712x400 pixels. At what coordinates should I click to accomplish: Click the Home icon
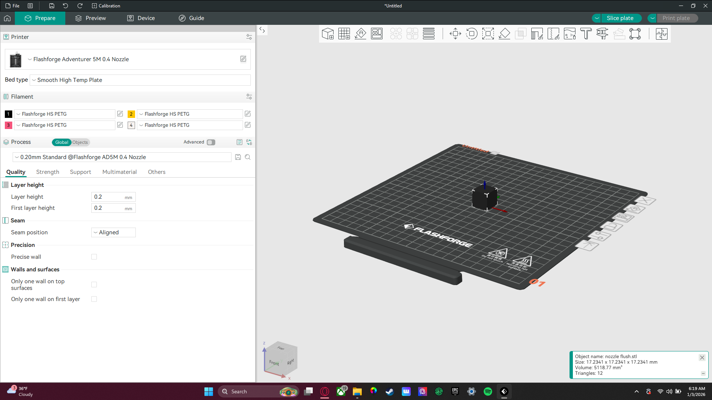pos(7,18)
